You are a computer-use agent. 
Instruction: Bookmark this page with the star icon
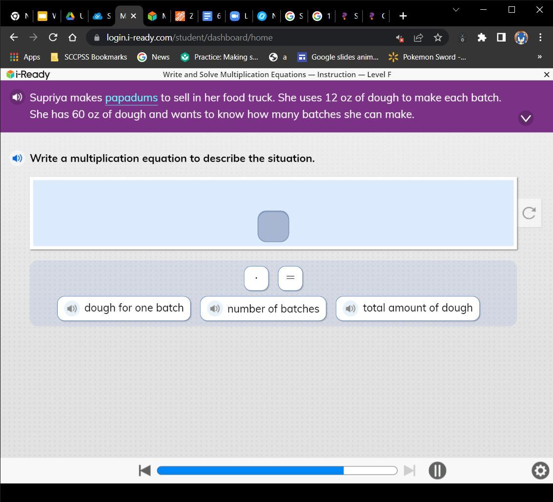438,38
